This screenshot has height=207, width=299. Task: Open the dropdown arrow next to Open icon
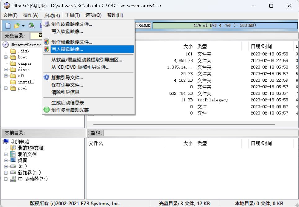click(x=23, y=26)
